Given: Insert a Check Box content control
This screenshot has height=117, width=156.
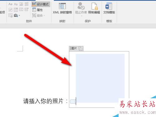Looking at the screenshot, I should 10,10.
